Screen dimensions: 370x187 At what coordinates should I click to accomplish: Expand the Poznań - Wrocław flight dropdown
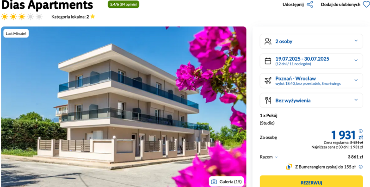[x=311, y=81]
